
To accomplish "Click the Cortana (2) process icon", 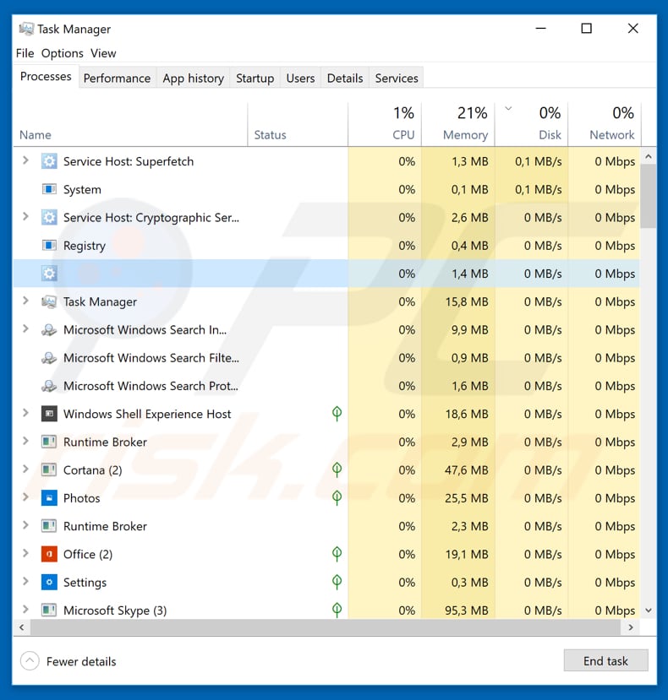I will point(49,470).
